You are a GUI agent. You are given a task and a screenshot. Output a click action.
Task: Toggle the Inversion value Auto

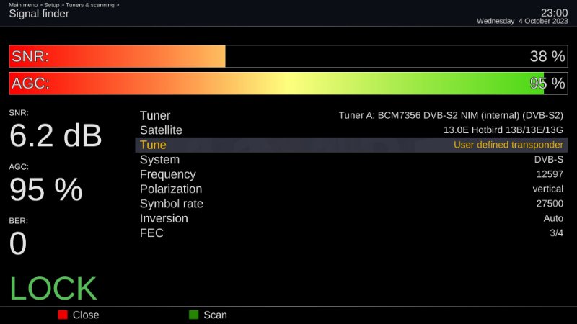553,218
